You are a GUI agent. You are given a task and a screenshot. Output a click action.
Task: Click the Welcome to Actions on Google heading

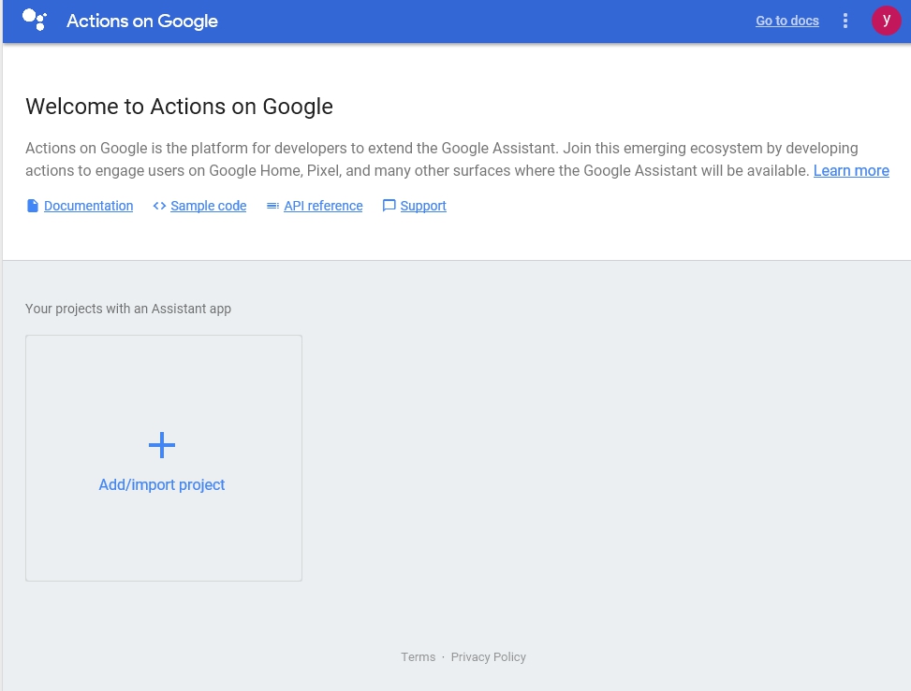[179, 107]
